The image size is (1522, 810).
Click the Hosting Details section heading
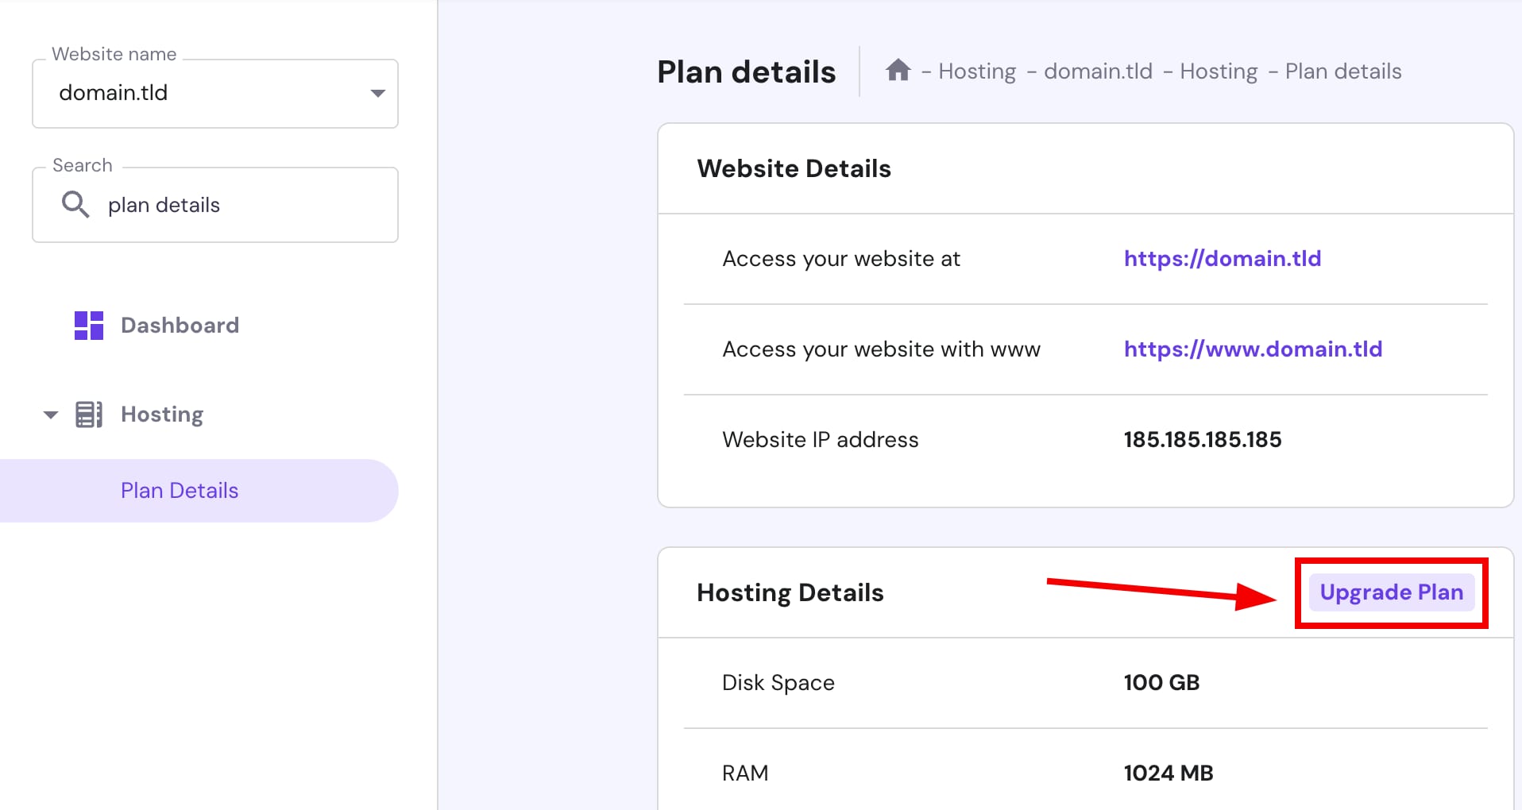coord(790,592)
